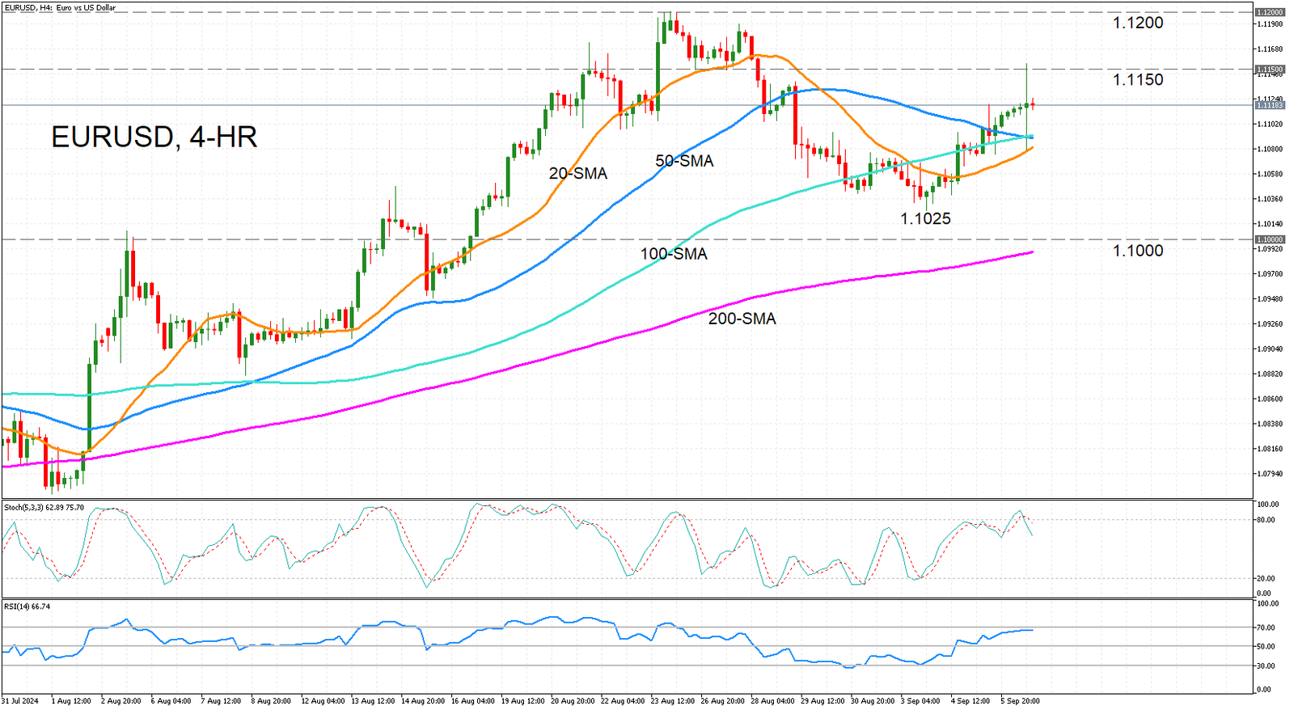This screenshot has width=1294, height=710.
Task: Click the 1.08160 price axis value
Action: tap(1270, 449)
